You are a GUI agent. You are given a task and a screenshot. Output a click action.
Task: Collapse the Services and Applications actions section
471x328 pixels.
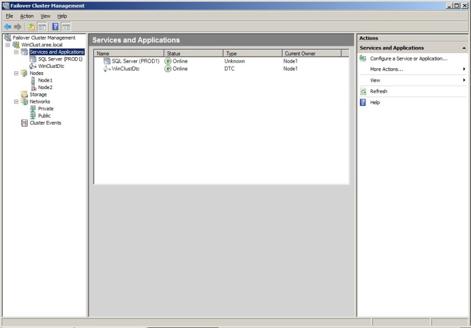(464, 48)
